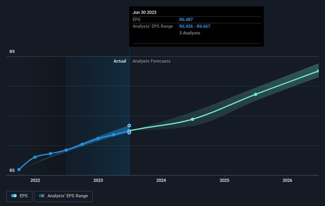The height and width of the screenshot is (206, 325).
Task: Click the EPS legend color icon
Action: tap(14, 196)
